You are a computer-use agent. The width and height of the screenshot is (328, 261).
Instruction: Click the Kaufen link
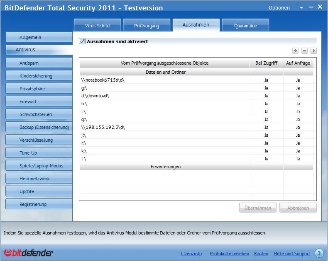261,254
